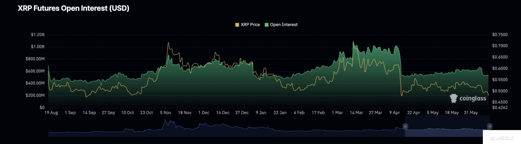Toggle the Open Interest legend series
Viewport: 521px width, 144px height.
coord(284,25)
